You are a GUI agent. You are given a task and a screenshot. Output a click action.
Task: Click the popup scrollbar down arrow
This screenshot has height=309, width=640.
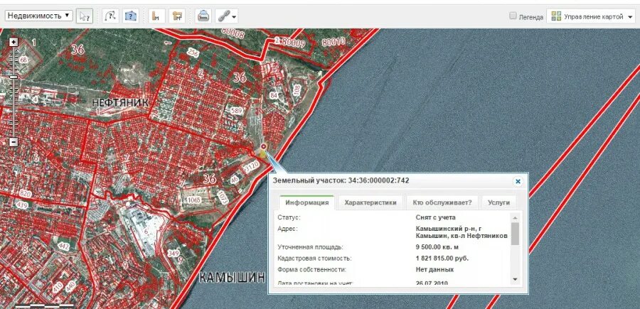tap(515, 279)
